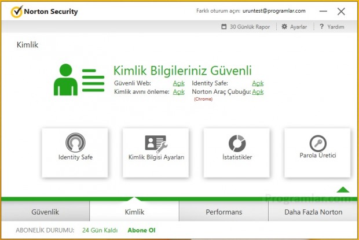The width and height of the screenshot is (359, 240).
Task: Open Ayarlar settings label
Action: [299, 27]
